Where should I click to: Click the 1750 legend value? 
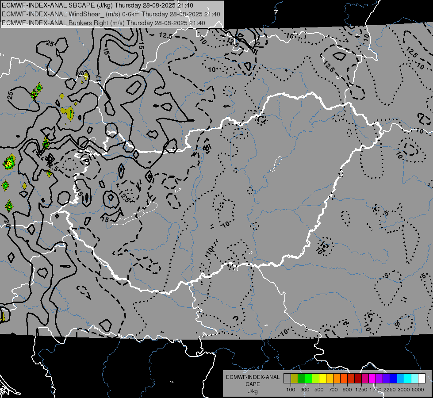click(x=376, y=390)
